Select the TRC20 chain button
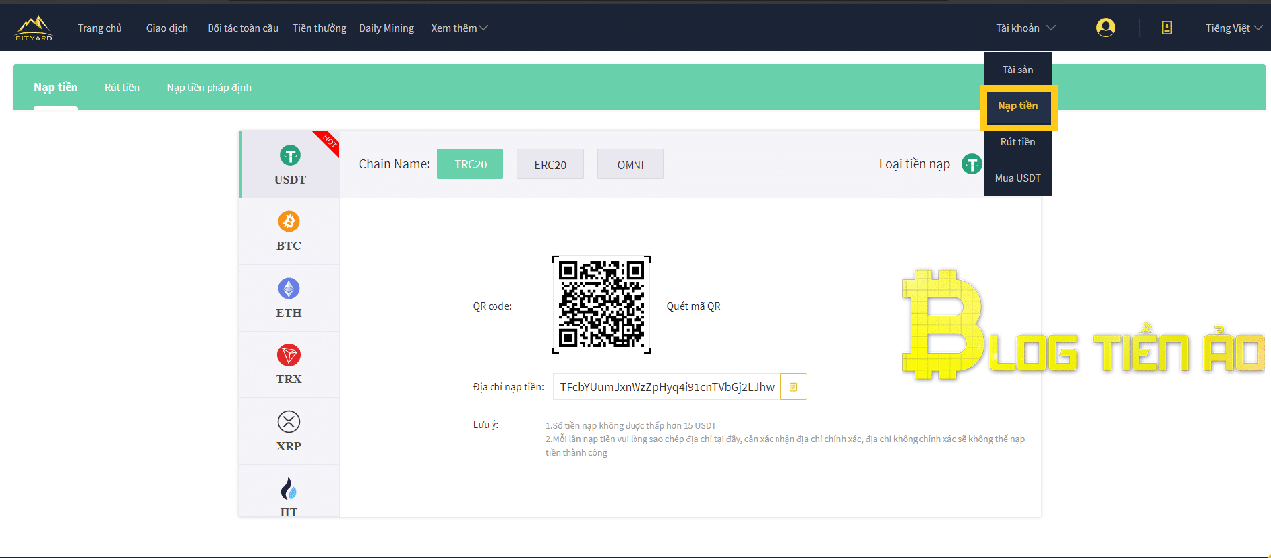Screen dimensions: 1271x558 point(470,164)
